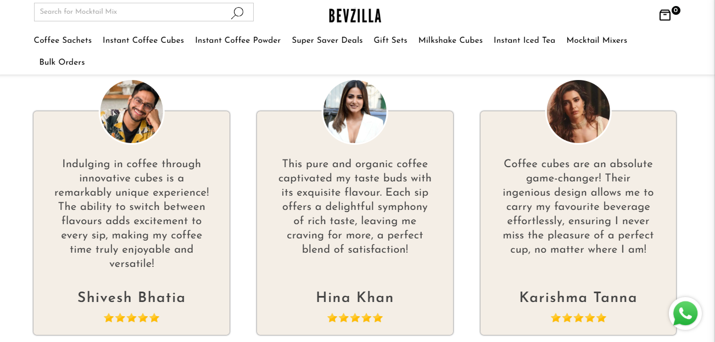Open Super Saver Deals

pos(327,41)
